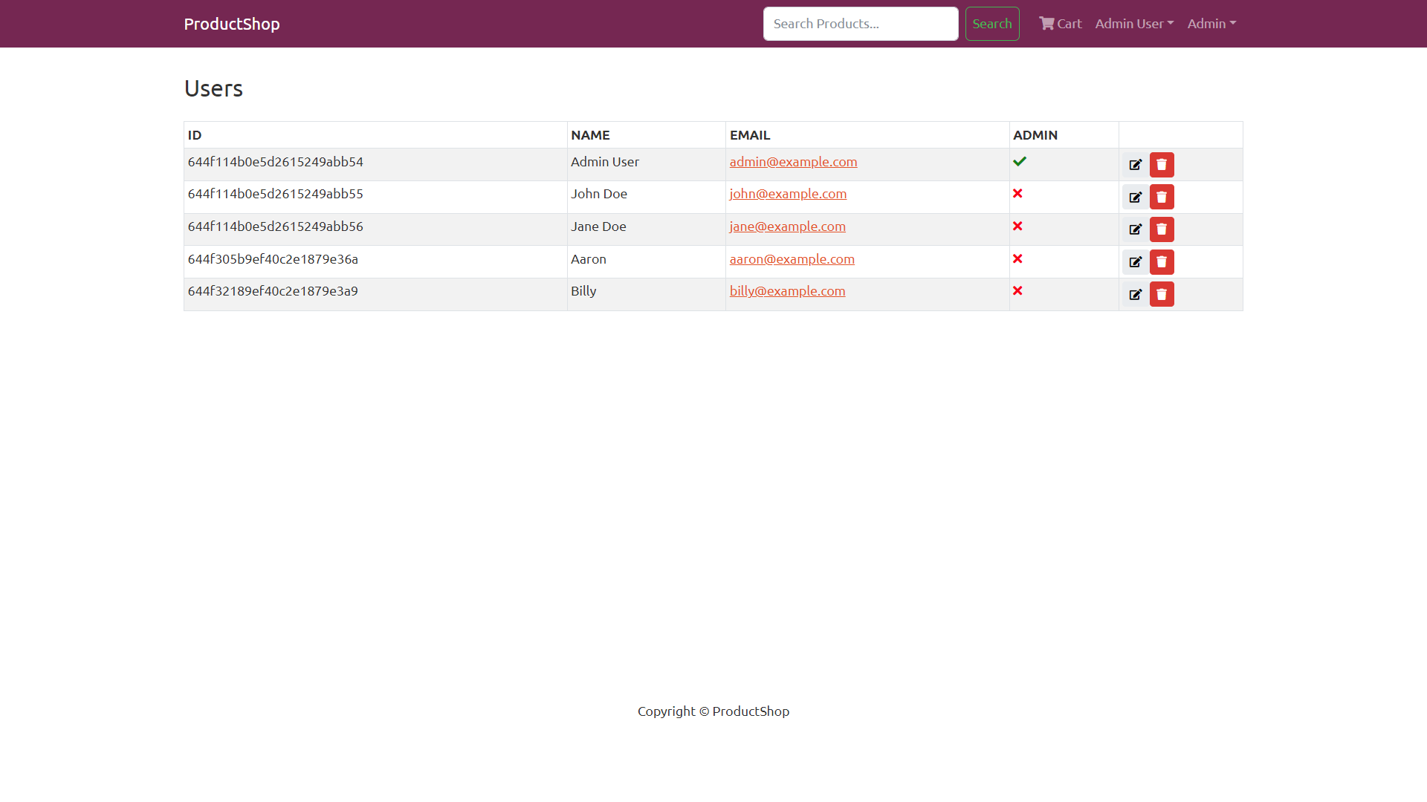Click the green Search button
Image resolution: width=1427 pixels, height=802 pixels.
(x=992, y=24)
